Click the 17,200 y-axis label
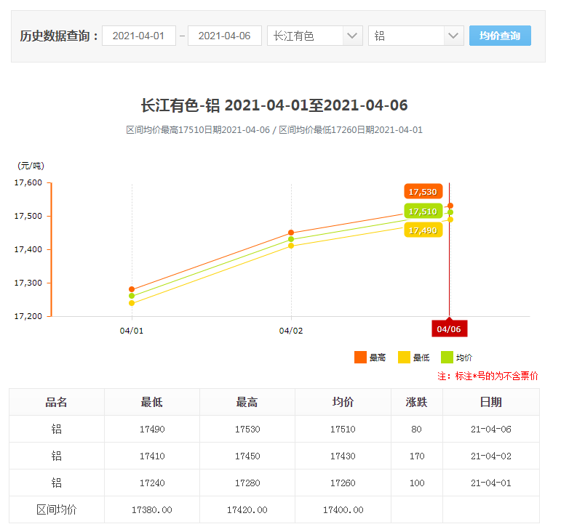The width and height of the screenshot is (569, 532). coord(28,316)
